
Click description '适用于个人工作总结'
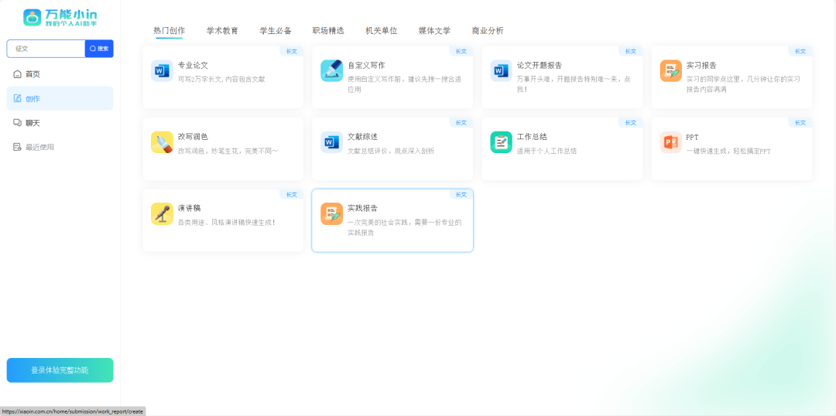(x=547, y=151)
